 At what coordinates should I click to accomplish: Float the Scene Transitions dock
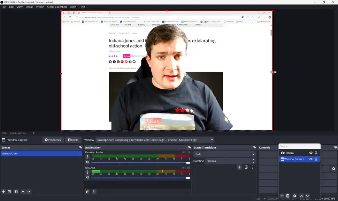click(x=254, y=147)
